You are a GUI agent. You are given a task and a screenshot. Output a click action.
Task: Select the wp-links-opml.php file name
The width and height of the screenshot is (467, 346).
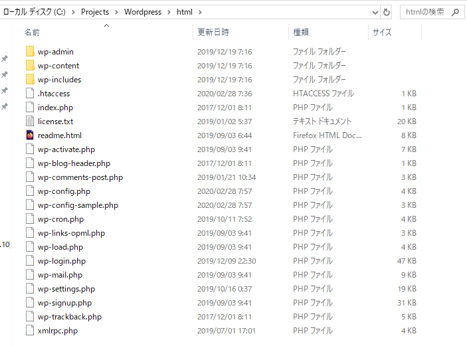pyautogui.click(x=72, y=233)
